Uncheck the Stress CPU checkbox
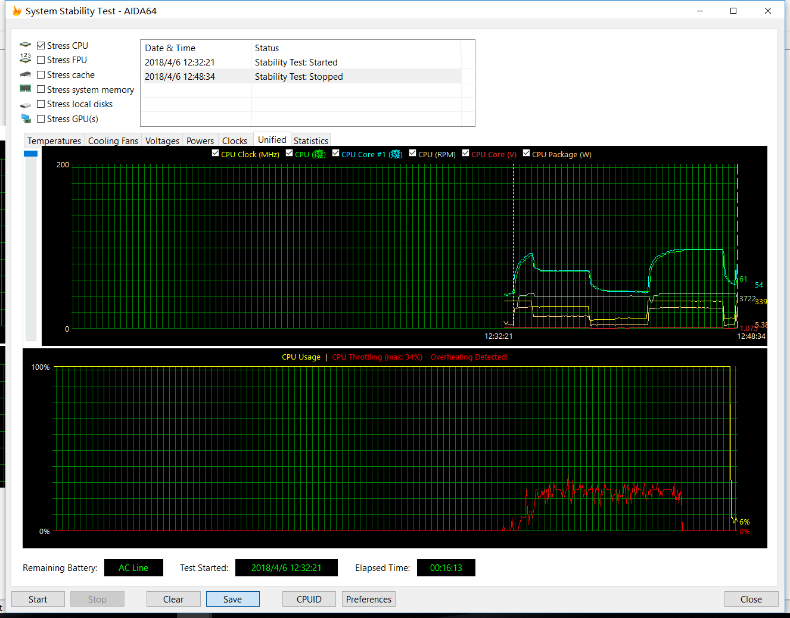 [x=41, y=45]
